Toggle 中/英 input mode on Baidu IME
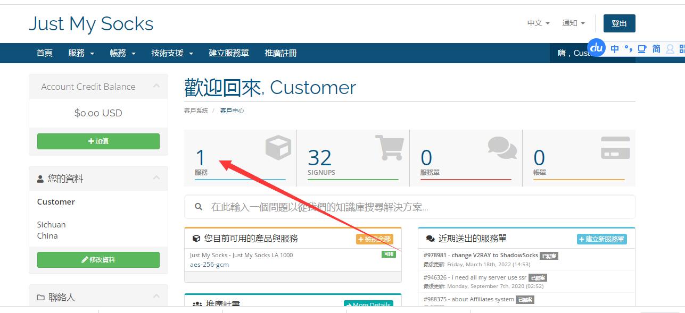 coord(615,48)
